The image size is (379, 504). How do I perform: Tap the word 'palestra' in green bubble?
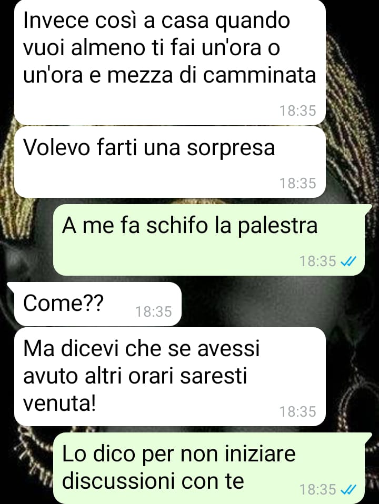[x=277, y=227]
